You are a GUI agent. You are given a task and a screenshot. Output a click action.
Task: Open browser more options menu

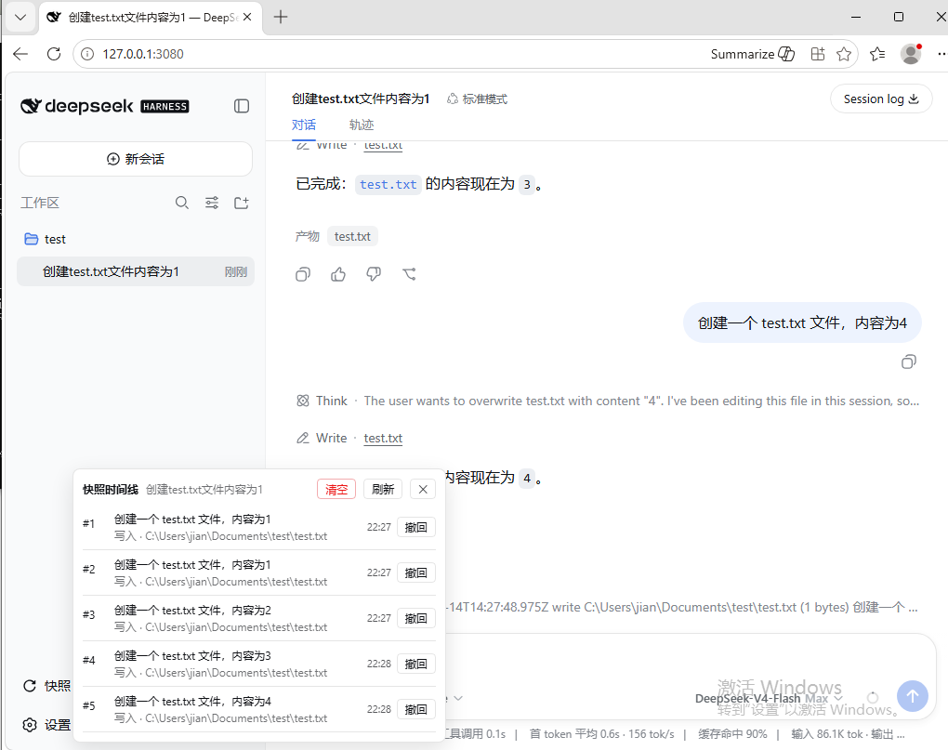point(941,54)
